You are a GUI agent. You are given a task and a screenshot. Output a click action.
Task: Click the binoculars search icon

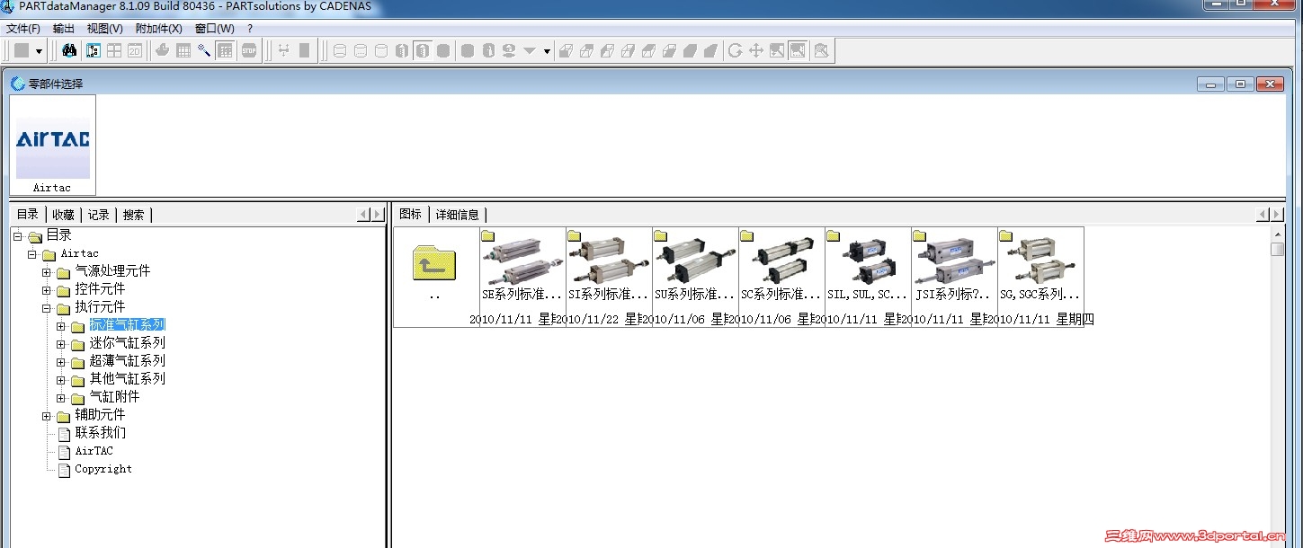point(69,50)
